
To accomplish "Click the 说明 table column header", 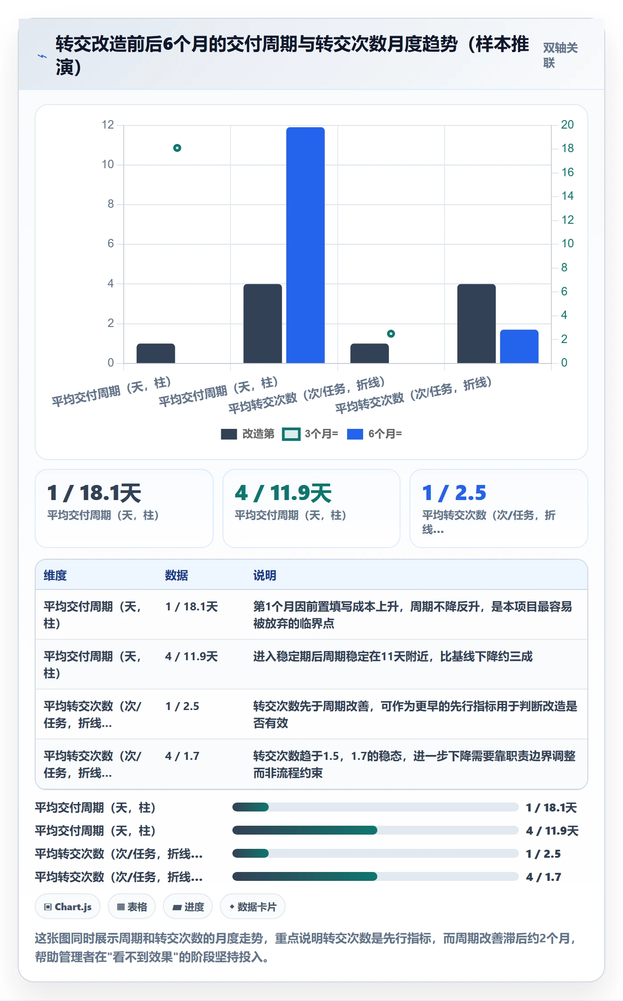I will pos(265,575).
